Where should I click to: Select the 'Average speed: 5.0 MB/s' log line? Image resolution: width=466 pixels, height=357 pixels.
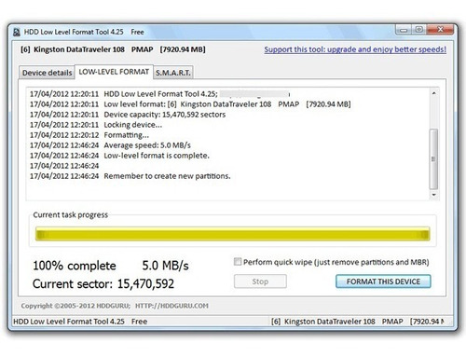coord(110,145)
